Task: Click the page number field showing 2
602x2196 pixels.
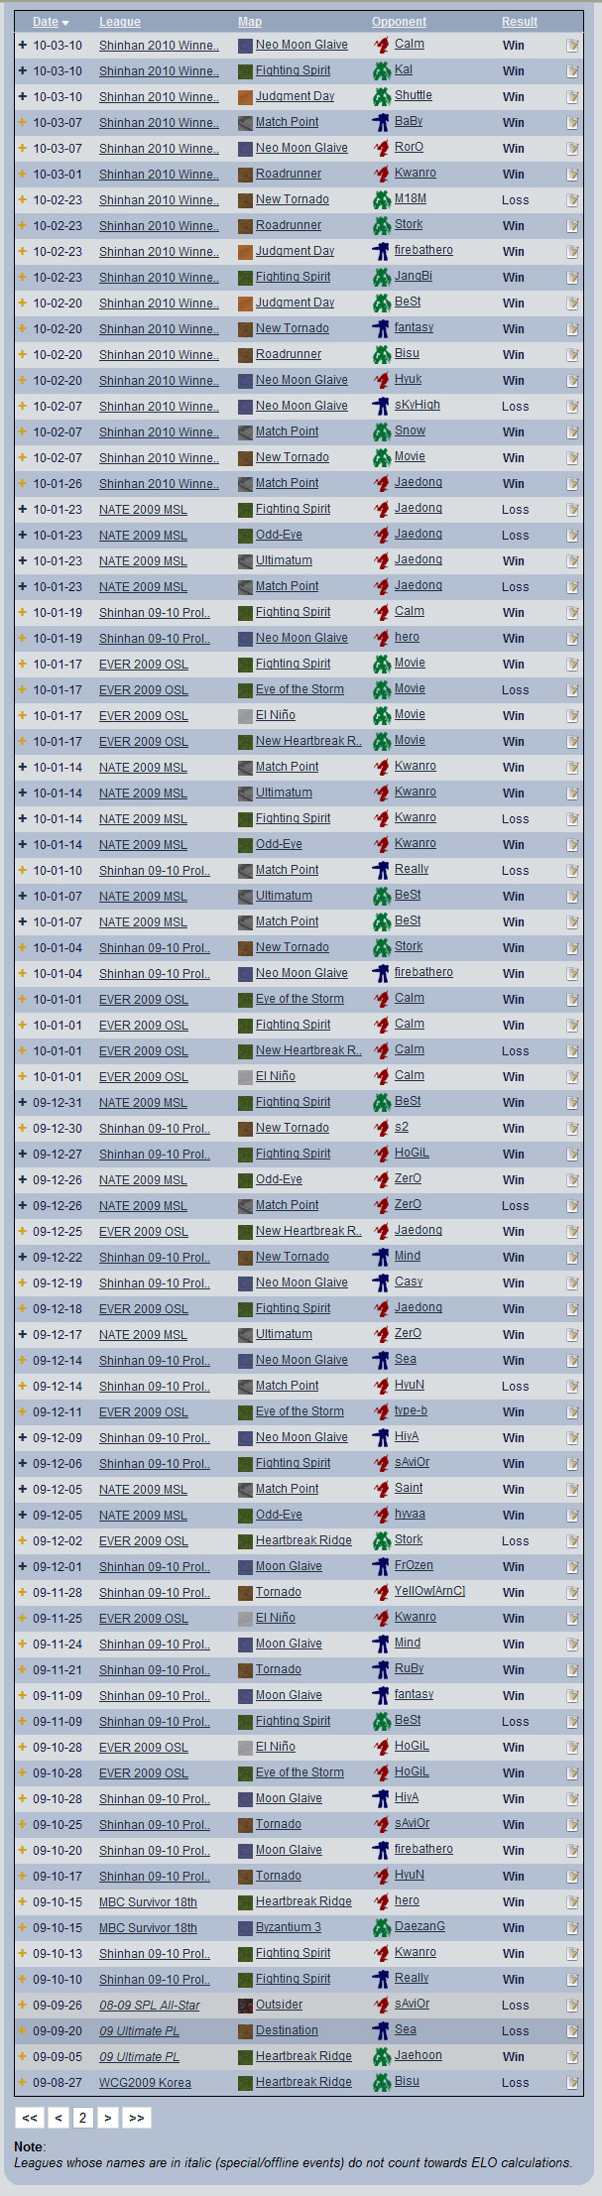Action: pyautogui.click(x=82, y=2118)
